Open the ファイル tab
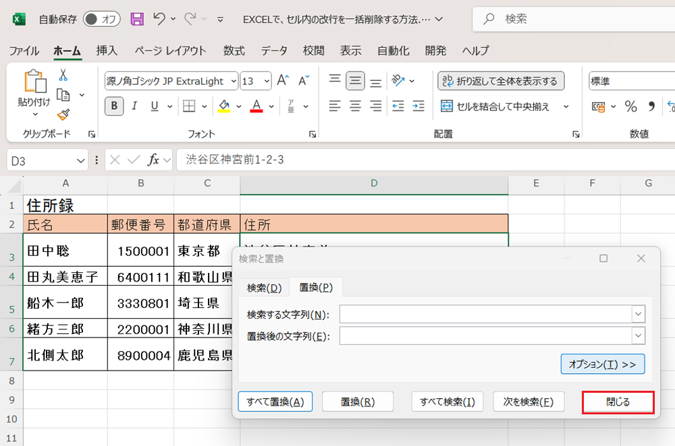 pyautogui.click(x=24, y=51)
